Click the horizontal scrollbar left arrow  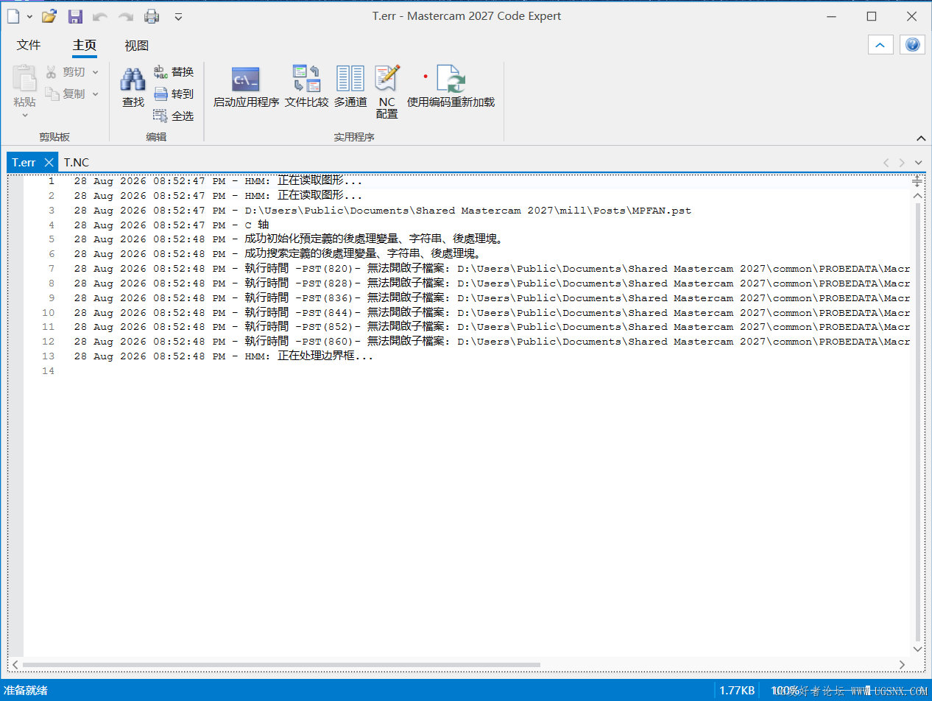click(15, 665)
